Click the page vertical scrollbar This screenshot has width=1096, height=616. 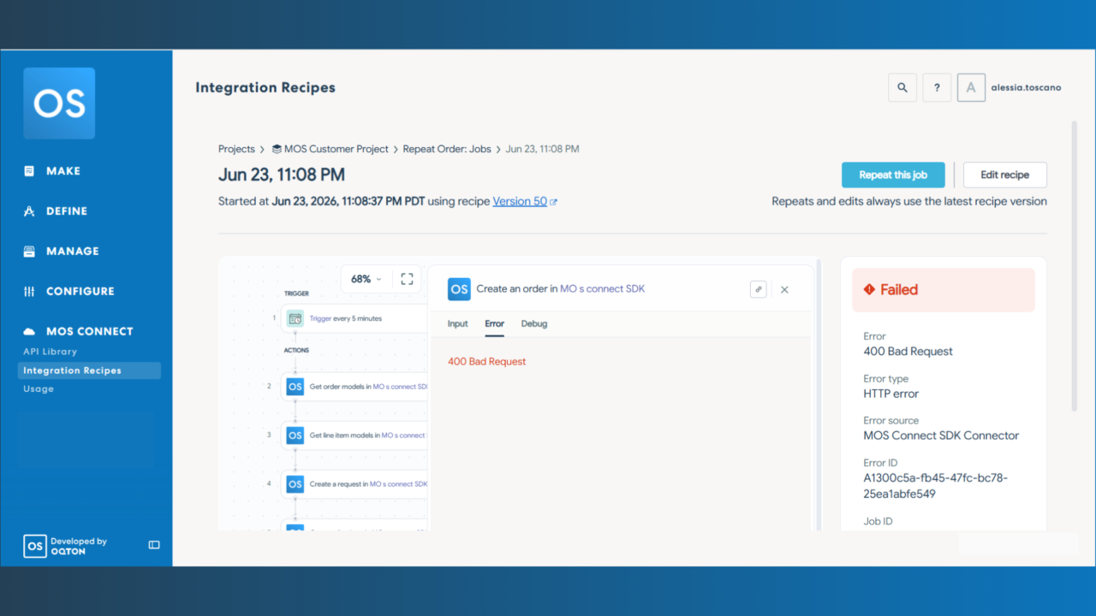[1075, 265]
